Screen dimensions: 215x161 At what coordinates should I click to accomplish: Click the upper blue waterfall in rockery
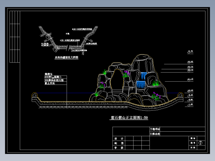[x=143, y=76]
